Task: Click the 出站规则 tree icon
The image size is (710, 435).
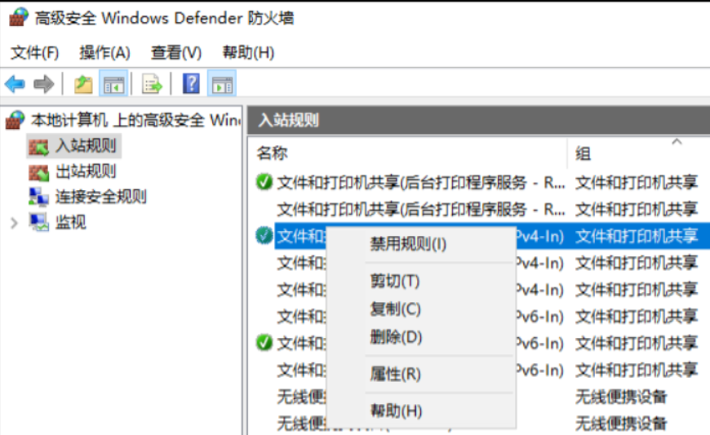Action: pos(38,172)
